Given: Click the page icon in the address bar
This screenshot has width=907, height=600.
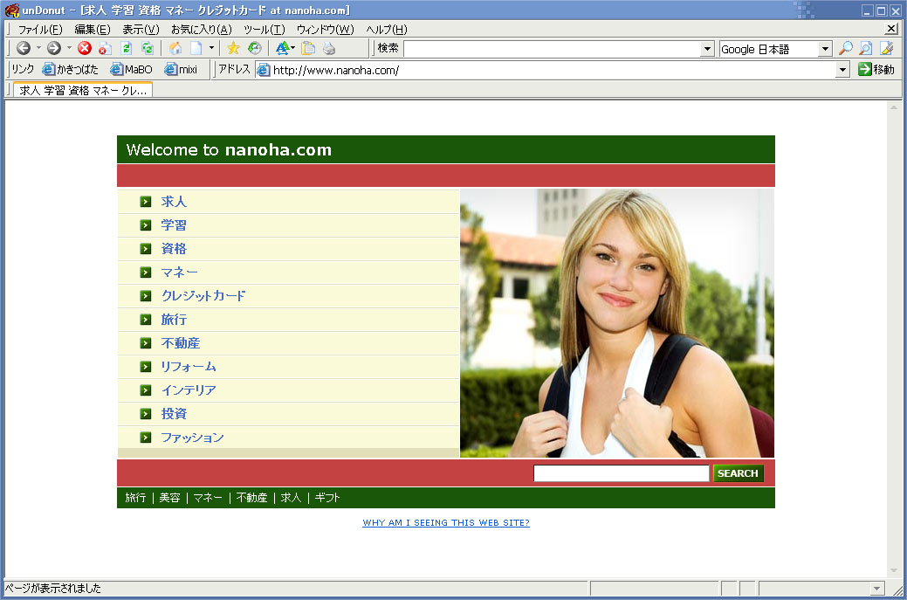Looking at the screenshot, I should click(263, 70).
